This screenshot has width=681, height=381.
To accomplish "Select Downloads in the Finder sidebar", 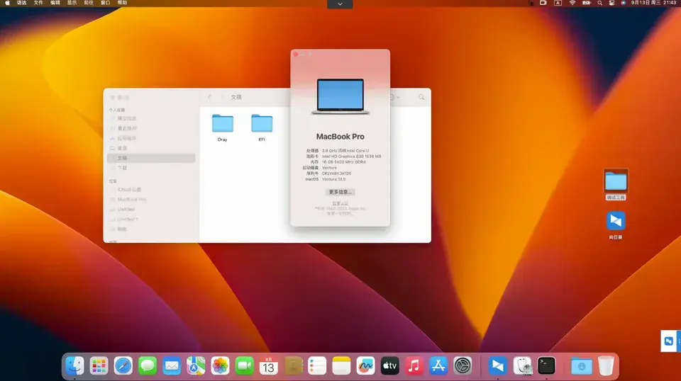I will tap(151, 168).
